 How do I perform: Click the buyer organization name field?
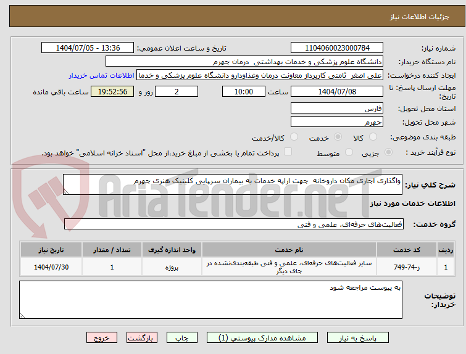244,62
